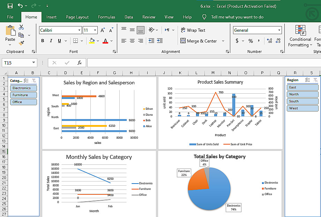Apply red font color A
This screenshot has width=321, height=217.
[105, 41]
